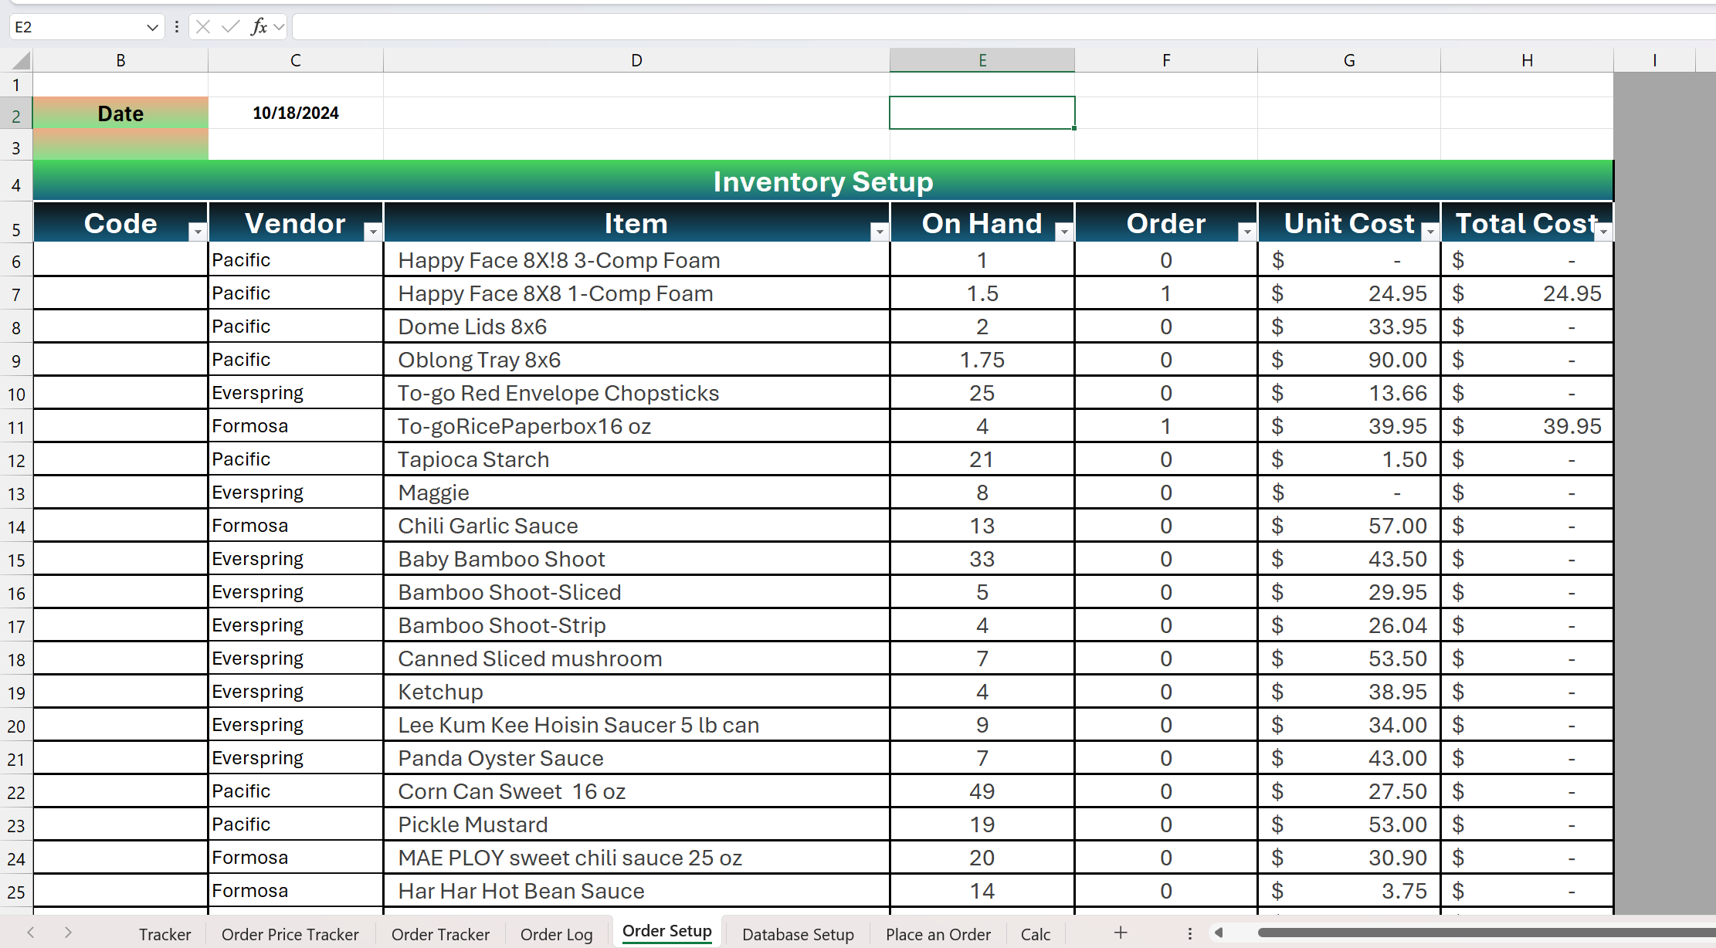Click the Enter checkmark icon
The image size is (1716, 948).
tap(230, 27)
